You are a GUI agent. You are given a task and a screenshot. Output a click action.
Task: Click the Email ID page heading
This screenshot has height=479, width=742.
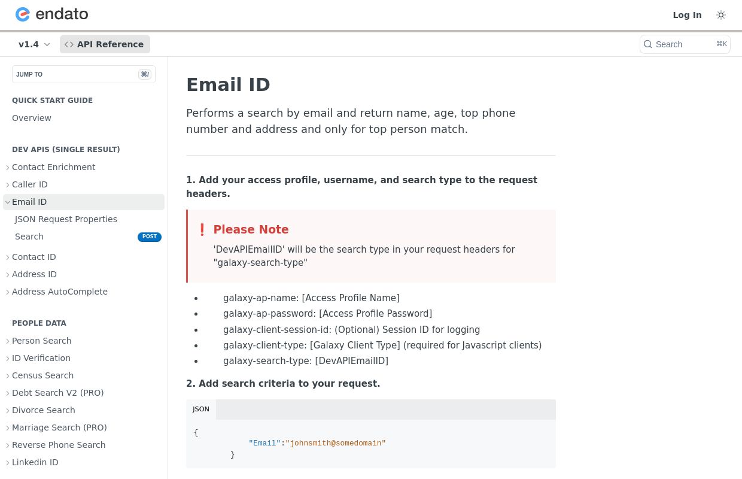pos(228,84)
